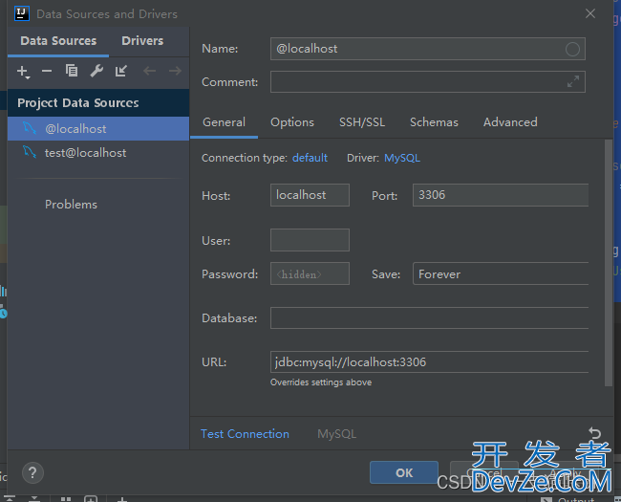
Task: Click the Project Data Sources header
Action: (98, 102)
